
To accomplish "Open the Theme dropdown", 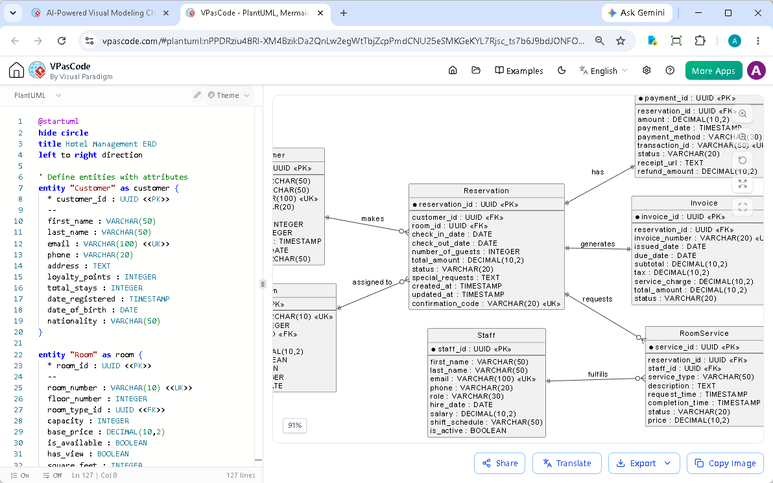I will tap(229, 95).
